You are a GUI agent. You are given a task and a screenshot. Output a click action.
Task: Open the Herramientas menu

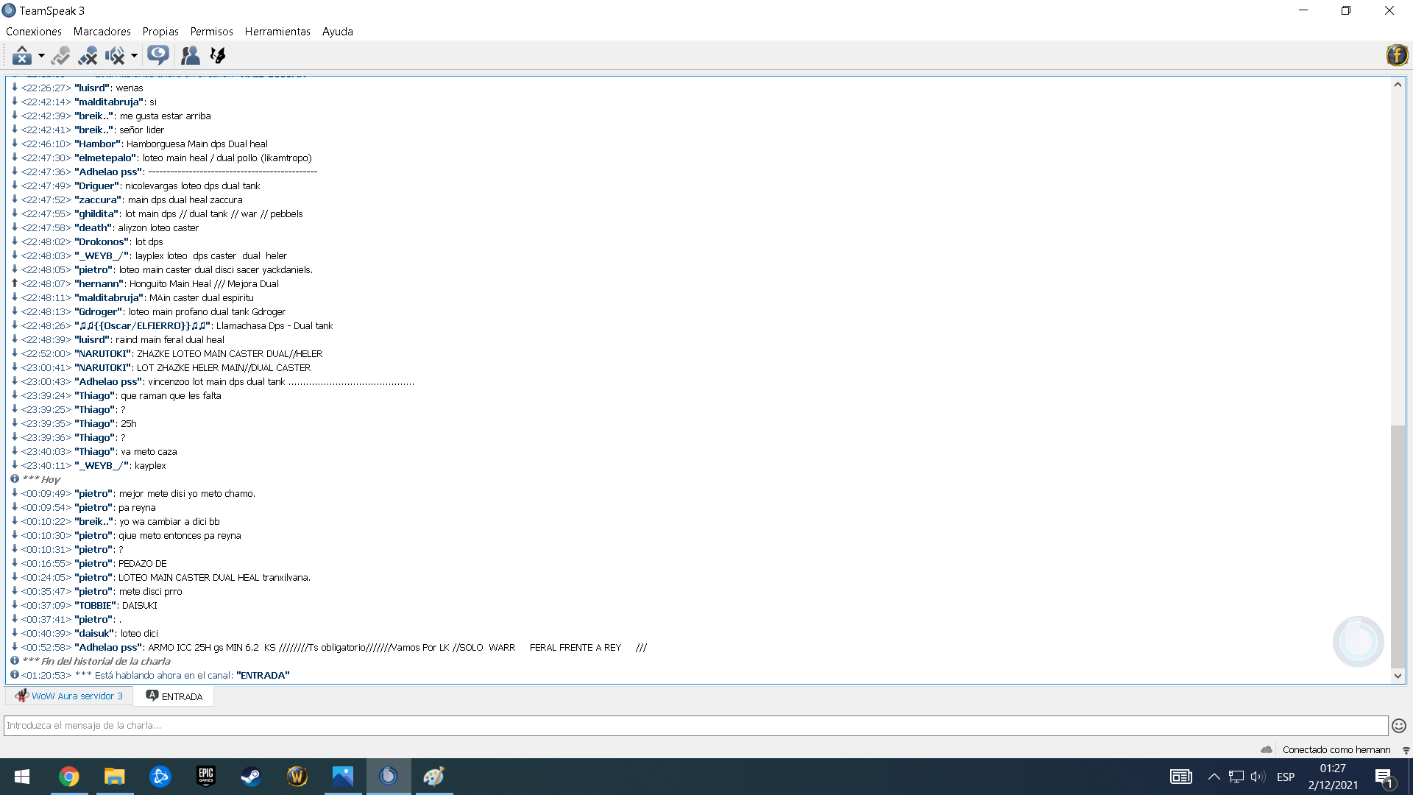pos(277,32)
